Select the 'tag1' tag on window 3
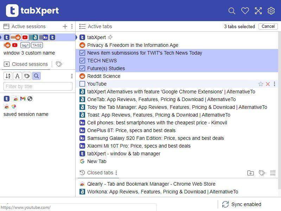 25,45
